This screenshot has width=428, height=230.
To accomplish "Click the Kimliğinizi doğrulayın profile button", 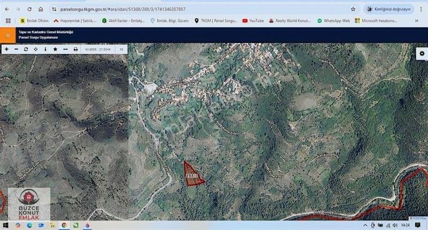I will [x=388, y=9].
